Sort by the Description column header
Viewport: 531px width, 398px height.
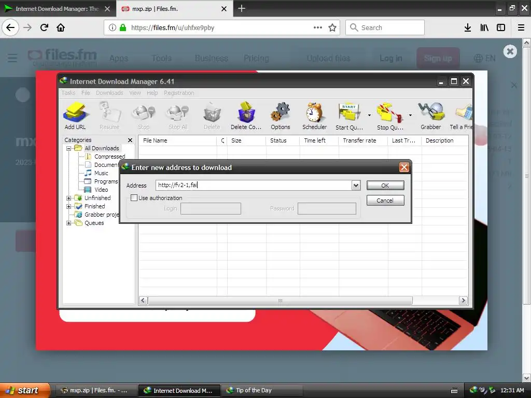click(444, 140)
